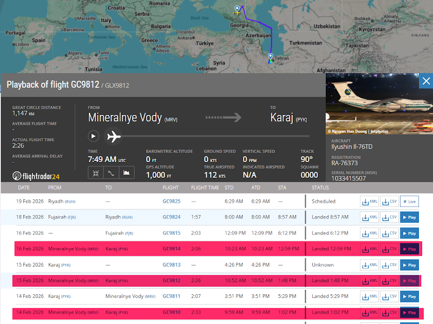Download CSV for 16 Feb GC9814 flight
Viewport: 433px width, 324px height.
coord(389,249)
